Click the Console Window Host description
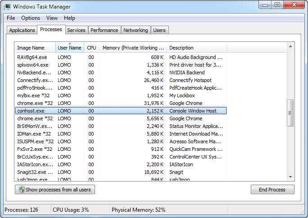308x218 pixels. pos(193,111)
